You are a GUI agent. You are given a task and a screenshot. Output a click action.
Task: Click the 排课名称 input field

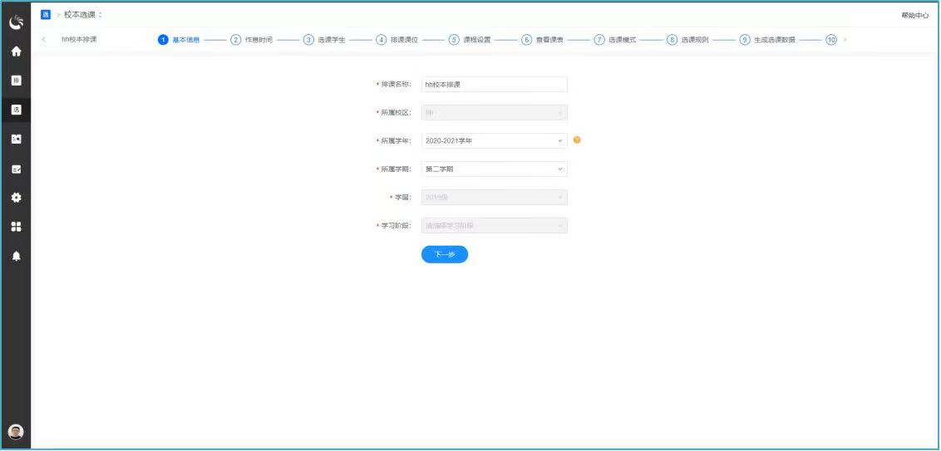(494, 85)
